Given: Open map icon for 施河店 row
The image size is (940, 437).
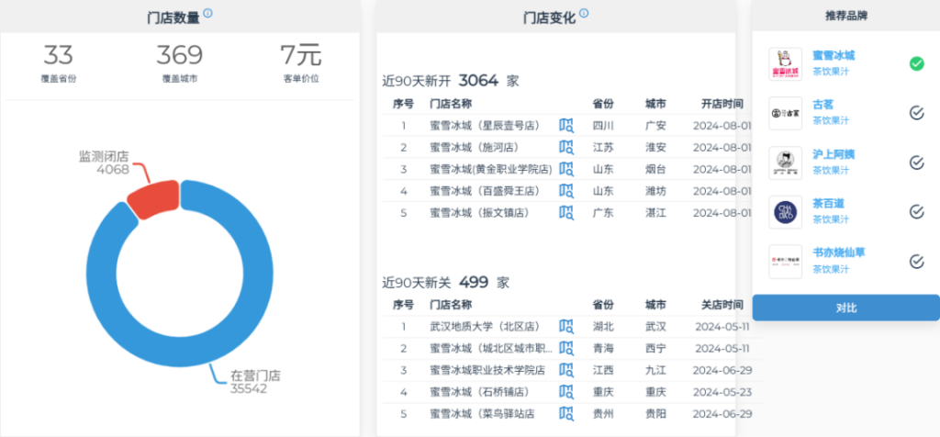Looking at the screenshot, I should (x=566, y=147).
